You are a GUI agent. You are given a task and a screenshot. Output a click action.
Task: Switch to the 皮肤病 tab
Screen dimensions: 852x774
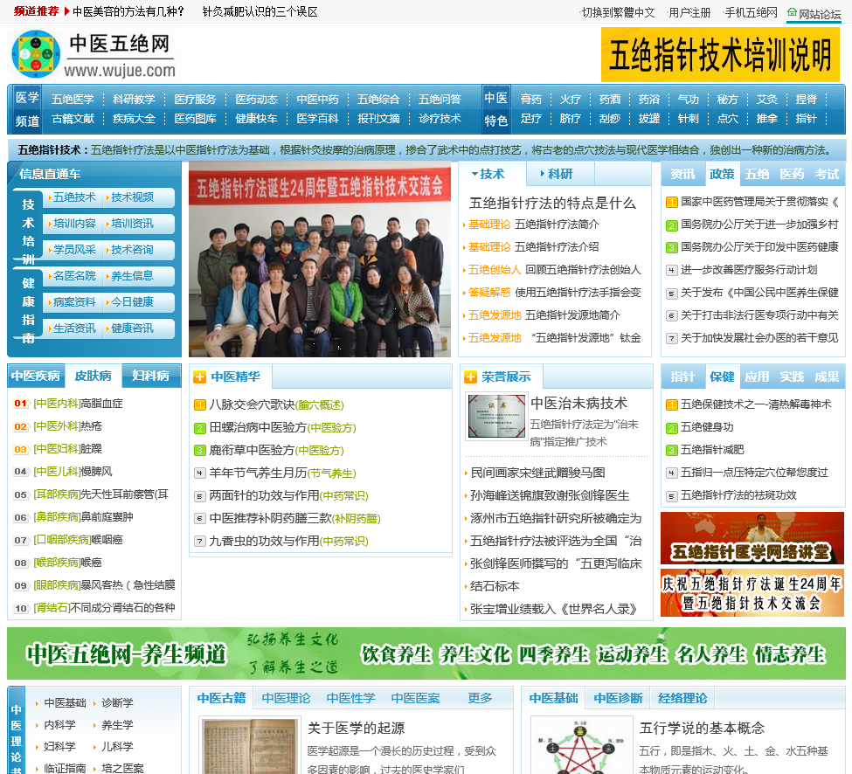point(93,376)
